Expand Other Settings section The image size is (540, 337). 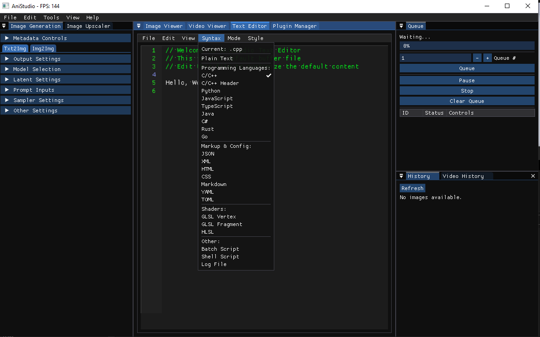66,111
